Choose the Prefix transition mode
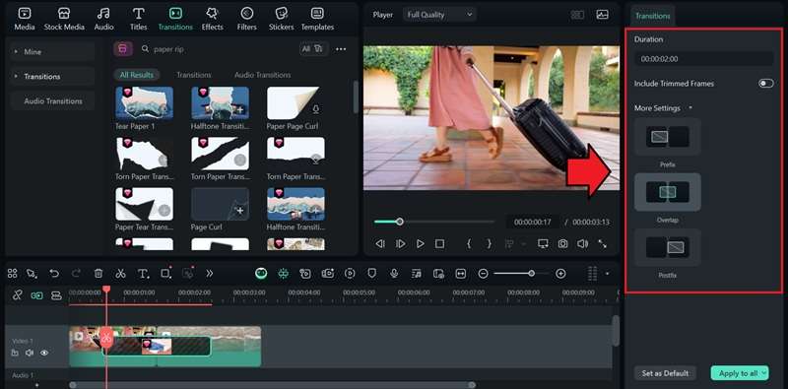This screenshot has width=788, height=389. [668, 136]
